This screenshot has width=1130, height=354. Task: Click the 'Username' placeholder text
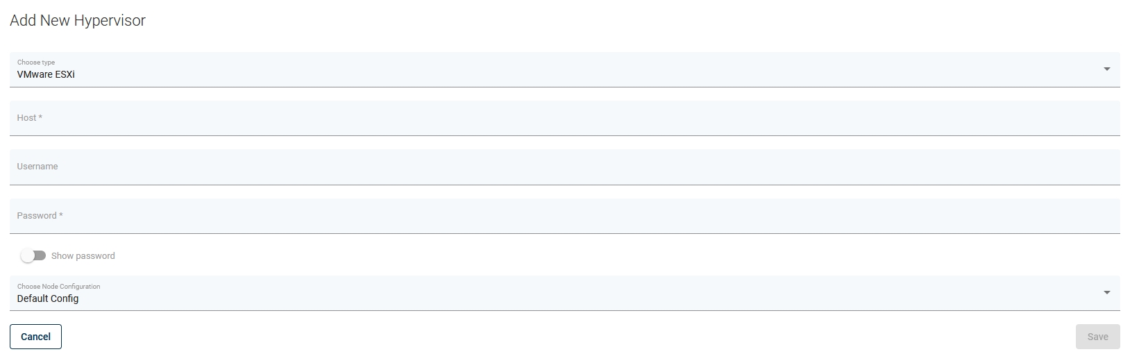(x=37, y=167)
